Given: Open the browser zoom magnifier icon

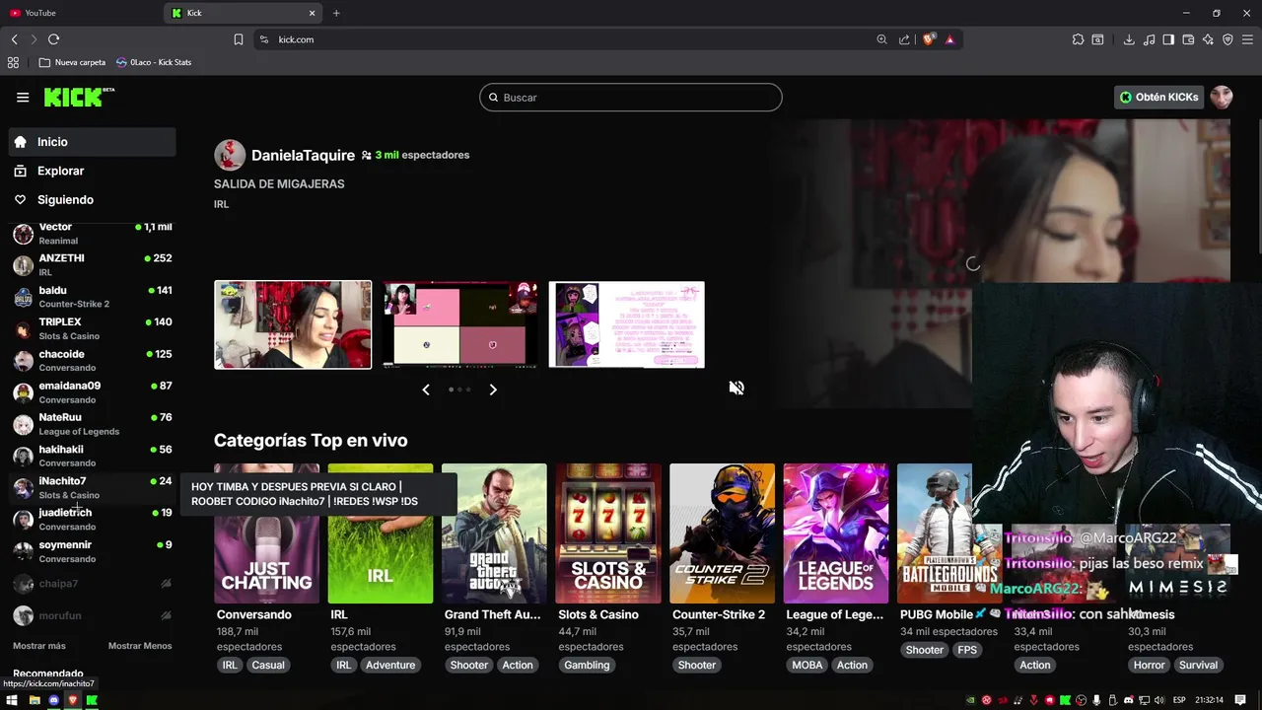Looking at the screenshot, I should pos(881,39).
